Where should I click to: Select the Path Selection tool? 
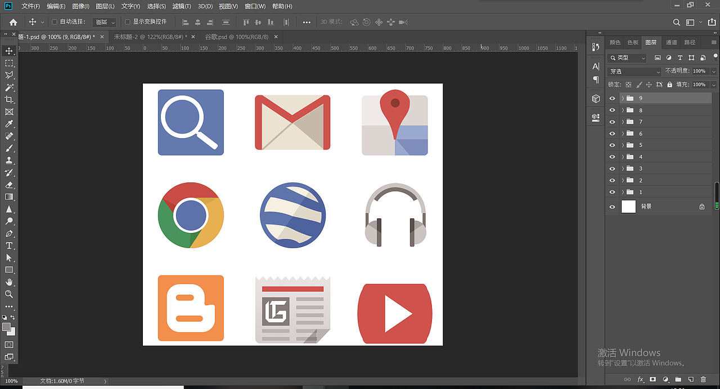[x=9, y=258]
